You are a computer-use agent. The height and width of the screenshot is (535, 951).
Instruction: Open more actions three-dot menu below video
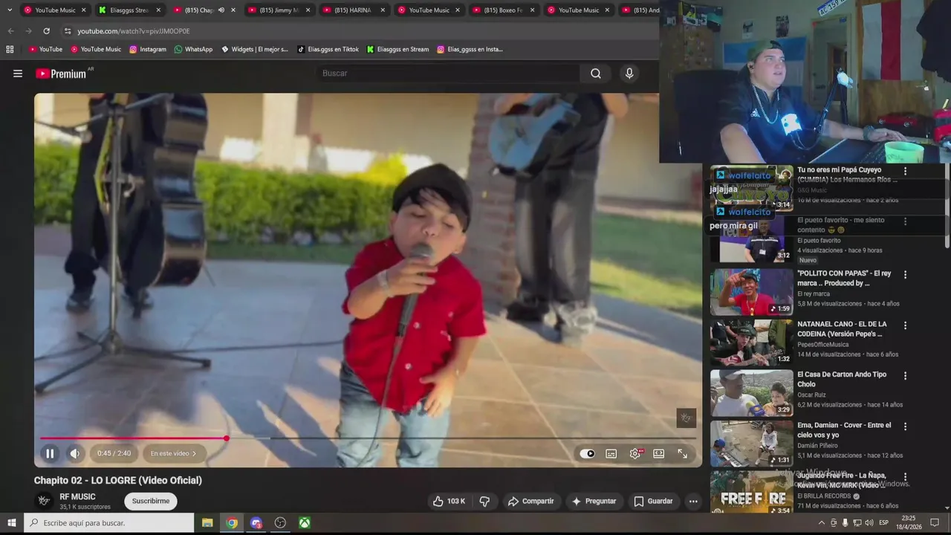tap(693, 502)
